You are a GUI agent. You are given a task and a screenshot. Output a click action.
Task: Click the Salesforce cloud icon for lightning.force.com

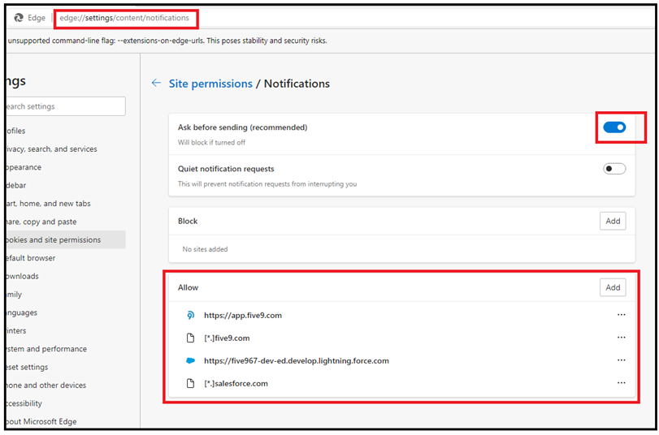190,360
